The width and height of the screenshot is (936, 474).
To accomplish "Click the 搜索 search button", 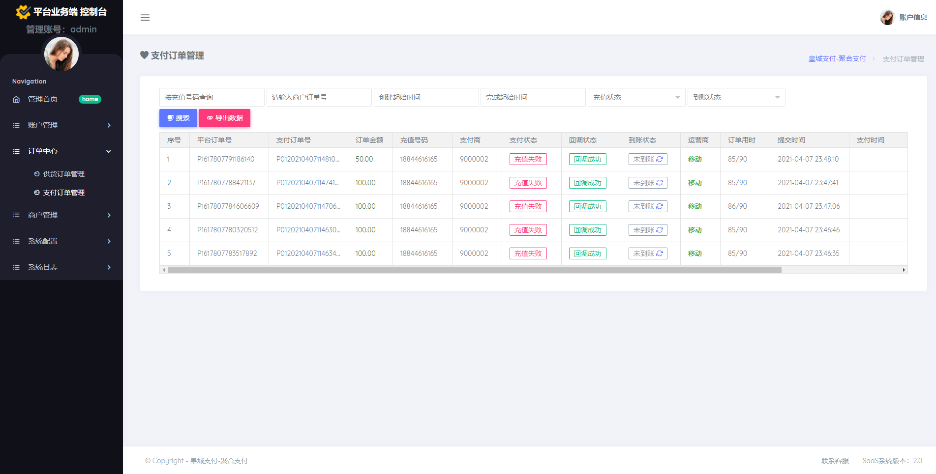I will click(x=178, y=118).
